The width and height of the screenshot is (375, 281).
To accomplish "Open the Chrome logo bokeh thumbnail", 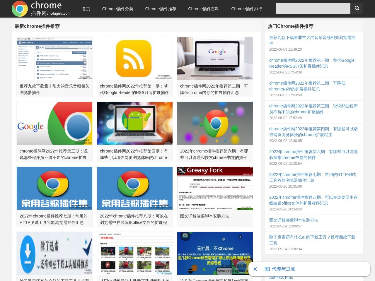I will (x=215, y=123).
